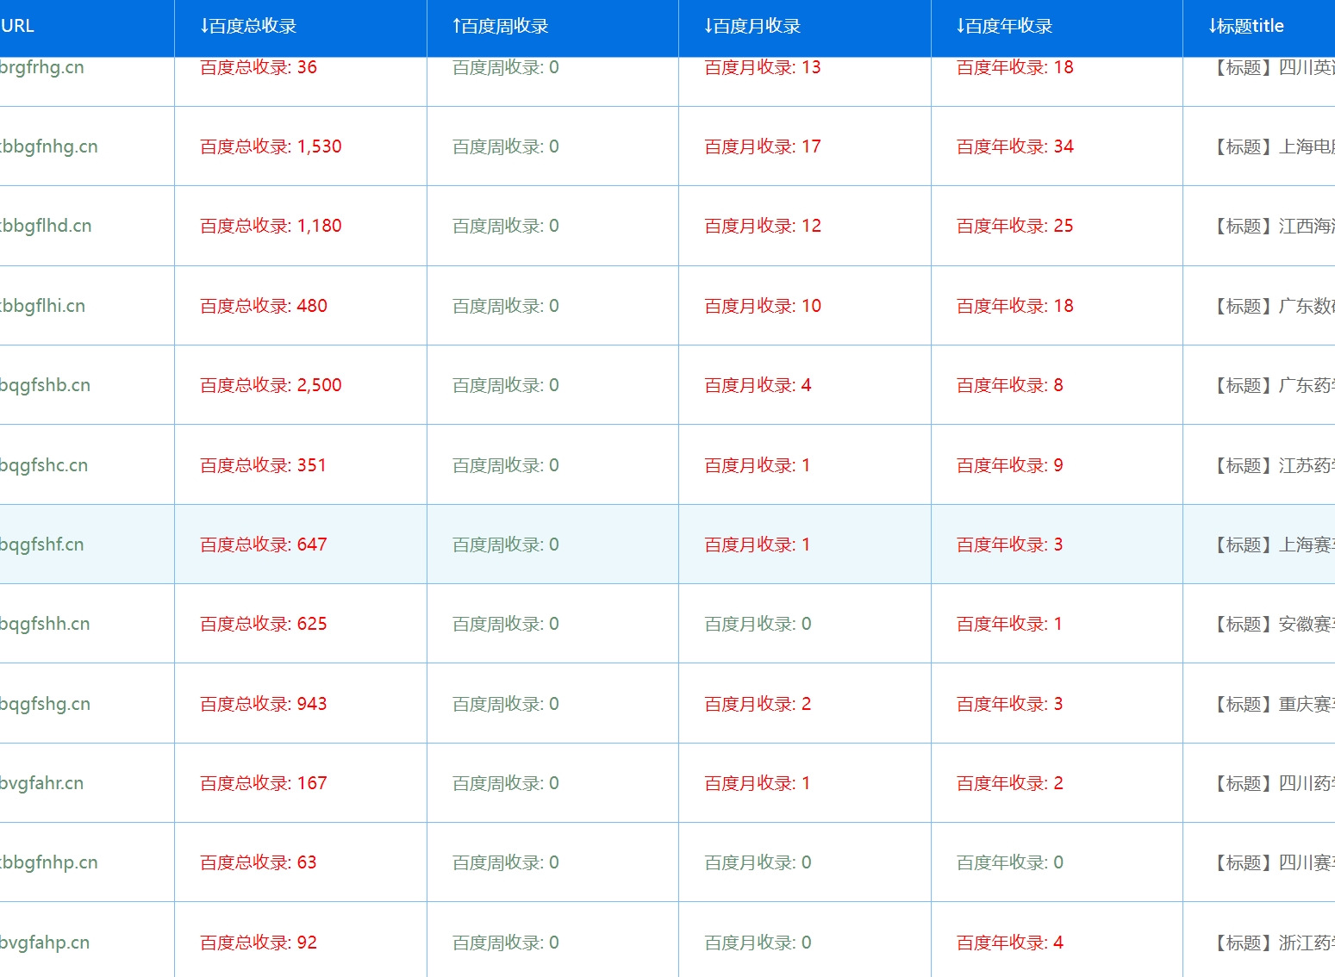The height and width of the screenshot is (977, 1335).
Task: Click the value '百度月收录: 2'
Action: click(x=758, y=704)
